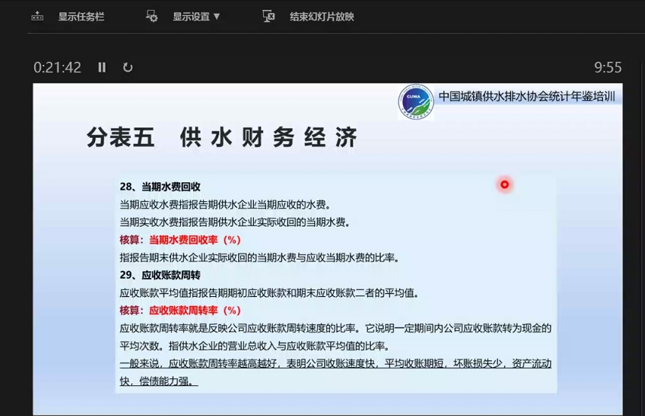The image size is (645, 416).
Task: Click the heading 29、应收账款周转
Action: (x=160, y=275)
